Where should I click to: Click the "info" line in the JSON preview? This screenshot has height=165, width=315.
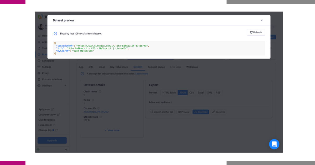click(x=92, y=48)
